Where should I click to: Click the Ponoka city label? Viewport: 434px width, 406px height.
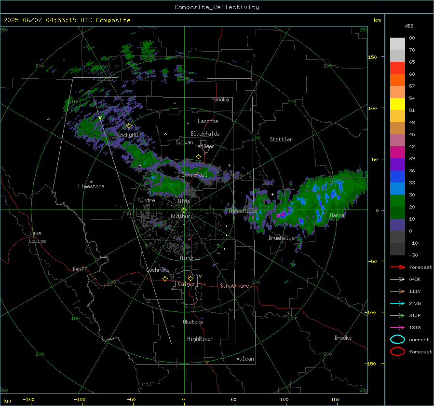pos(220,99)
